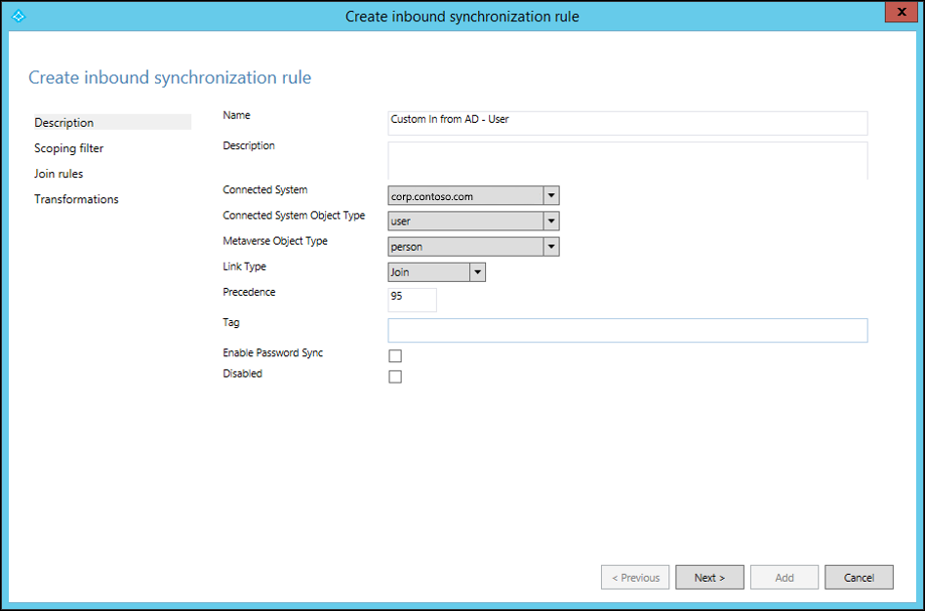Click the Add button

pos(784,577)
